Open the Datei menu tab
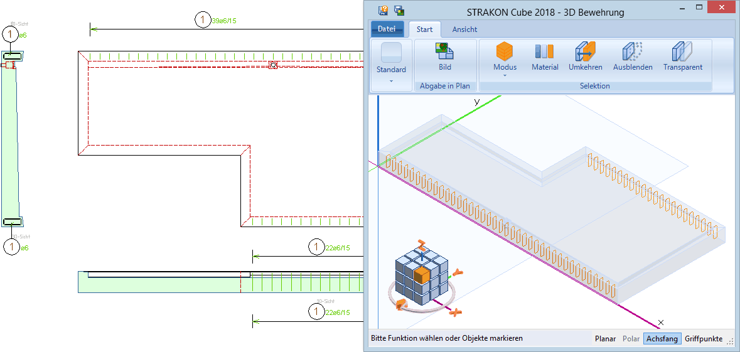The width and height of the screenshot is (740, 352). point(387,29)
